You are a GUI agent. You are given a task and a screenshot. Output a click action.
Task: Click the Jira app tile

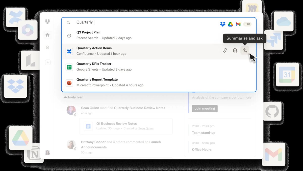point(273,40)
